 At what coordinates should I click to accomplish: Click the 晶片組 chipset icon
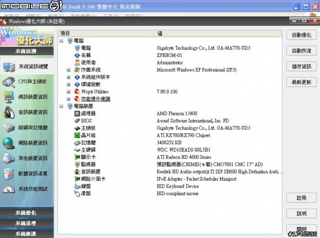[77, 135]
